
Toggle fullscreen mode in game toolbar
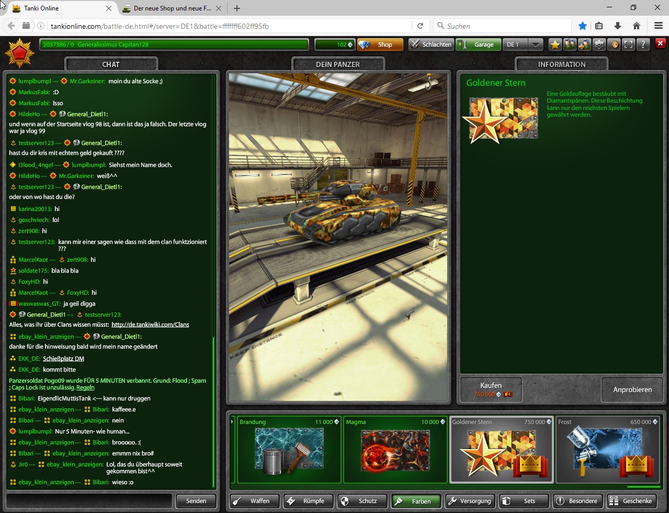[x=629, y=45]
